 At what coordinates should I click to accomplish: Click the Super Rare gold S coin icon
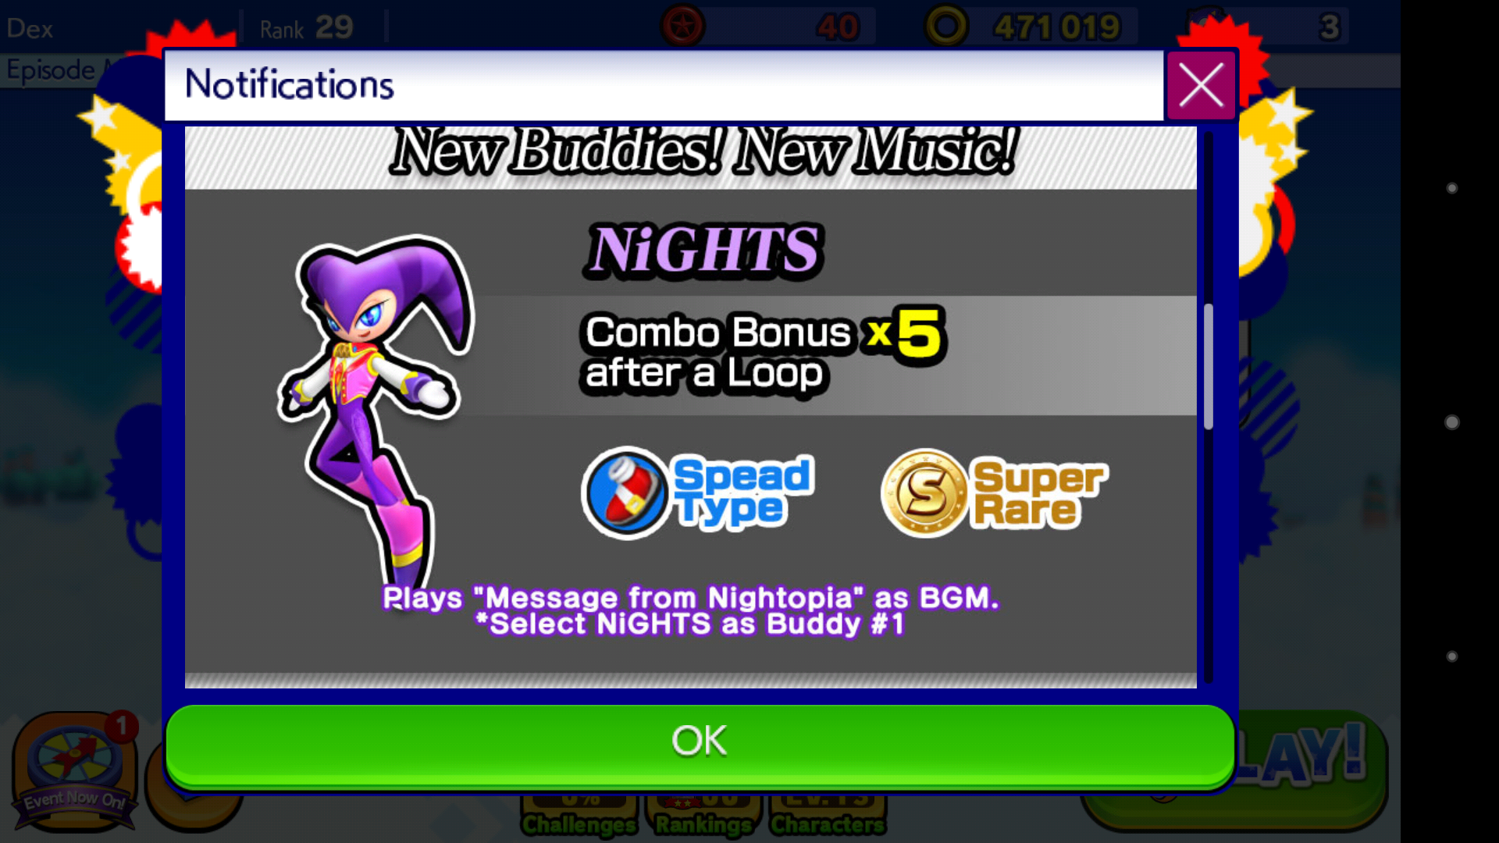[925, 493]
